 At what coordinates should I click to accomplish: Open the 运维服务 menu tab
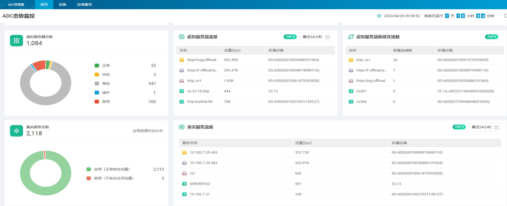(84, 5)
